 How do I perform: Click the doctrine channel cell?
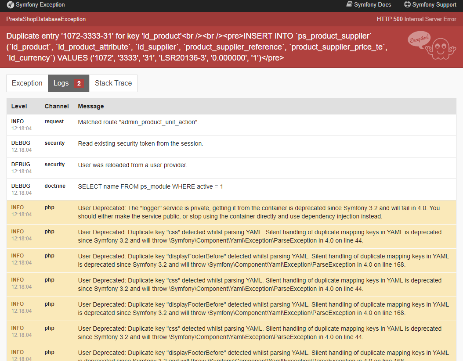tap(55, 186)
